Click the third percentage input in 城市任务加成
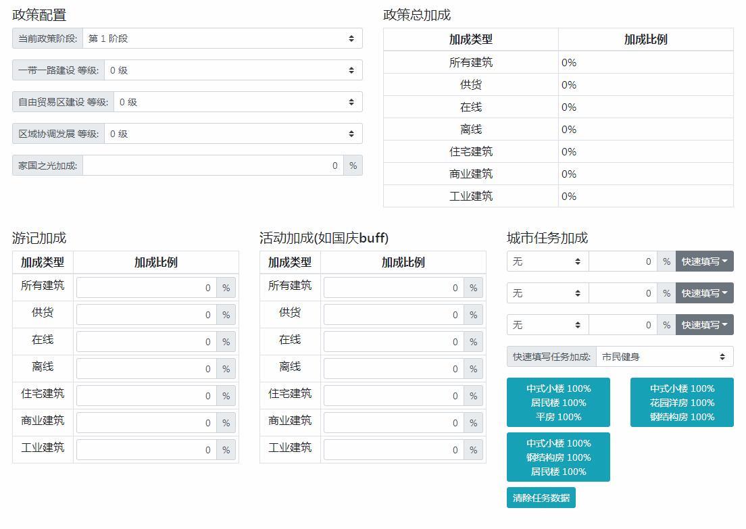The image size is (746, 529). tap(623, 325)
